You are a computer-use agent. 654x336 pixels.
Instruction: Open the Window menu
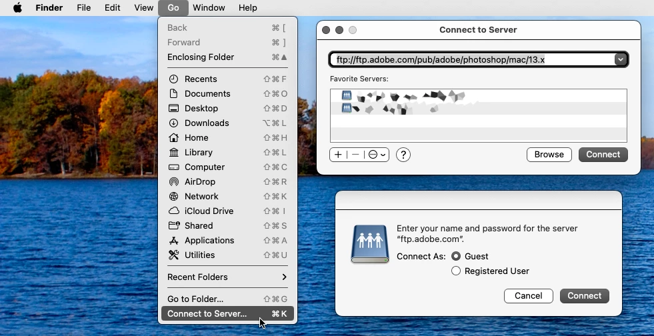click(209, 7)
